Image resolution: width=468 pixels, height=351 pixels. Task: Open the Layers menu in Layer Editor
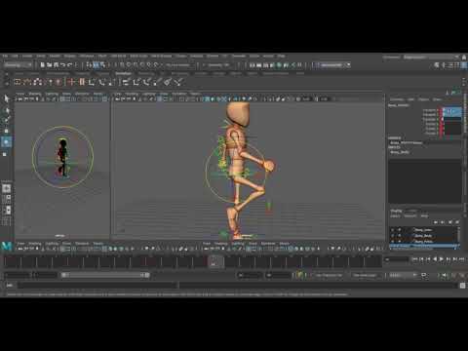pos(395,216)
